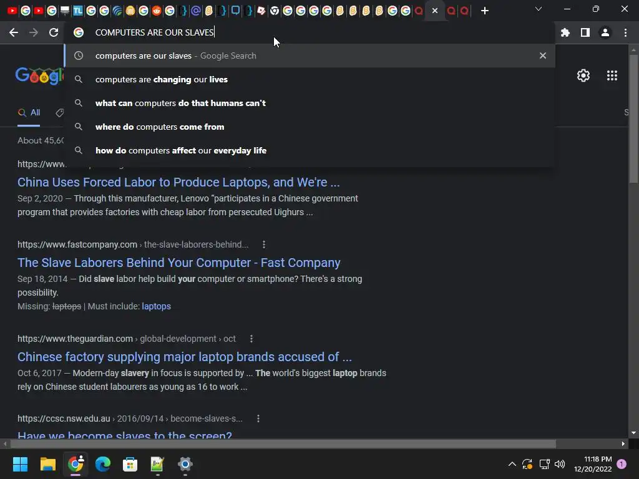Show hidden system tray icons
Viewport: 639px width, 479px height.
[512, 464]
